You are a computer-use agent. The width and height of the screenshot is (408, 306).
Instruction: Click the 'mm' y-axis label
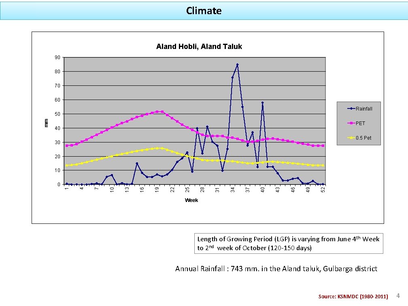(x=46, y=123)
